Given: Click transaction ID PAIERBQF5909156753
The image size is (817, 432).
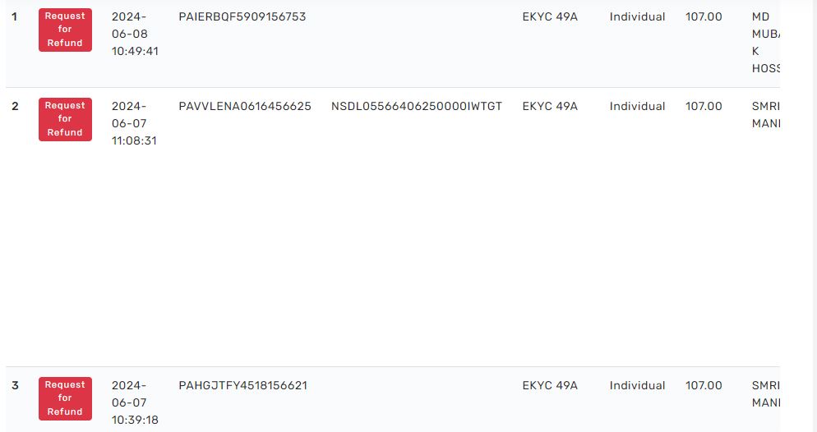Looking at the screenshot, I should point(242,16).
